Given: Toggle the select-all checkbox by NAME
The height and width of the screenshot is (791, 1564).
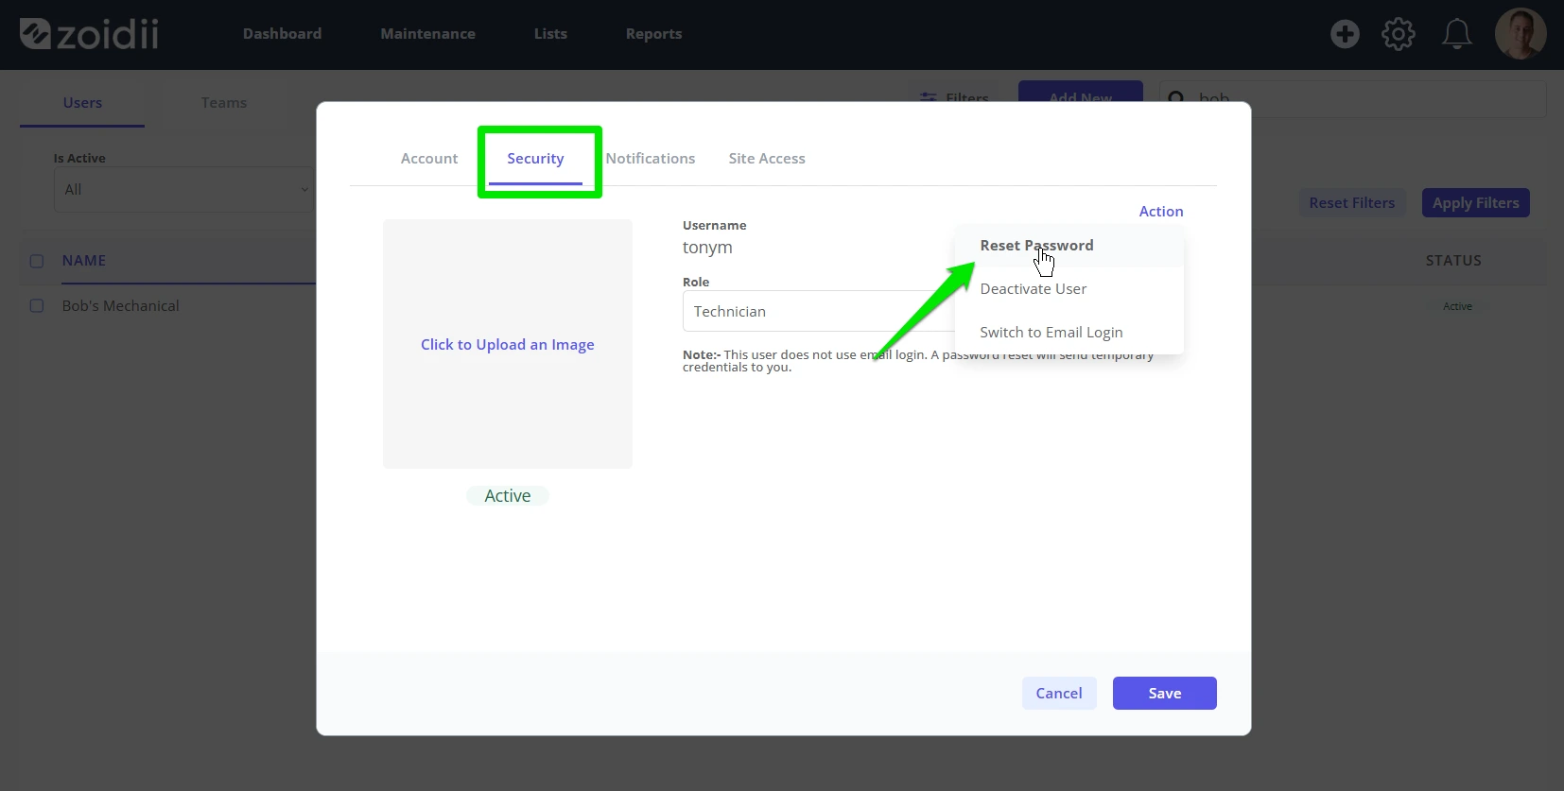Looking at the screenshot, I should [37, 261].
